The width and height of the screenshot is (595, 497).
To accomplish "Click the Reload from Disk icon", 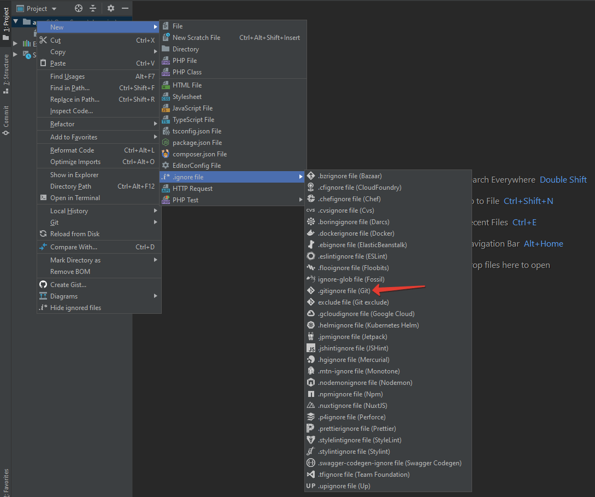I will coord(44,234).
